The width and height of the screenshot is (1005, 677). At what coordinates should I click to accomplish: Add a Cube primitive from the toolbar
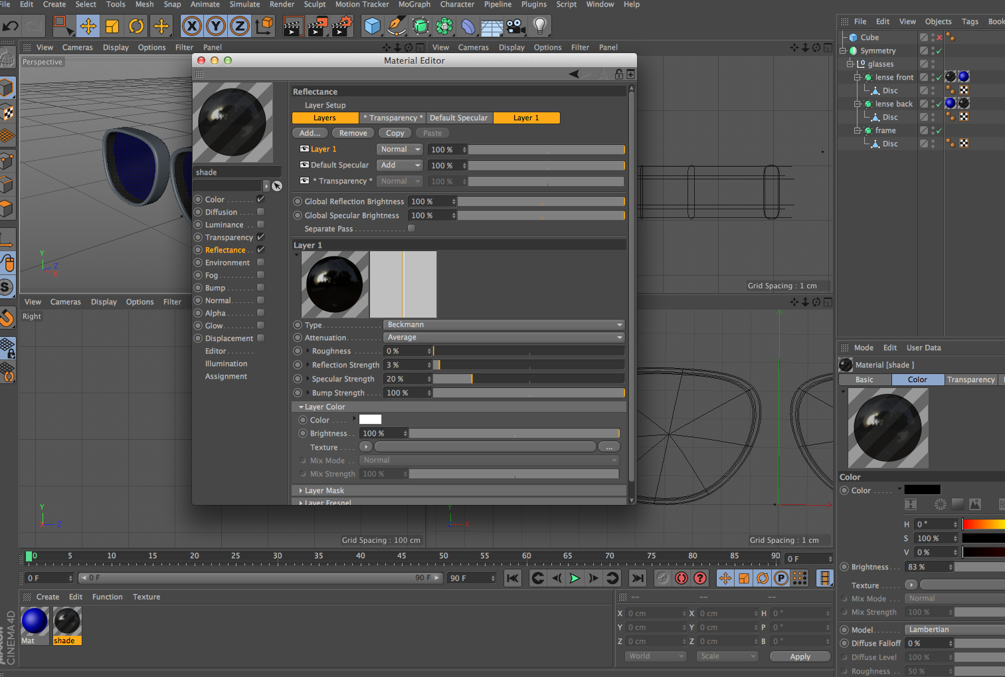(372, 27)
